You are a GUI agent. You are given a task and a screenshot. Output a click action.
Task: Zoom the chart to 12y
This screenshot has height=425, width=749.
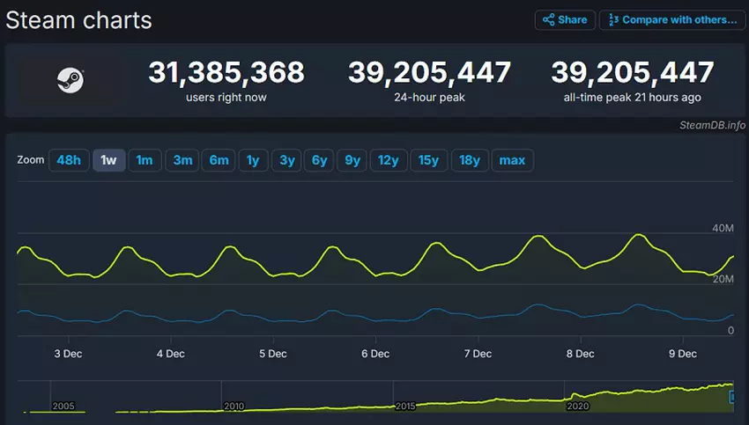[x=389, y=160]
